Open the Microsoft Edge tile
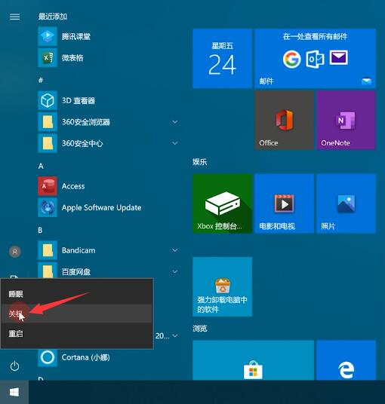 [346, 360]
